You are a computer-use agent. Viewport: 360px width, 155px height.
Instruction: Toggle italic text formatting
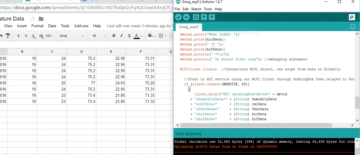coord(122,36)
